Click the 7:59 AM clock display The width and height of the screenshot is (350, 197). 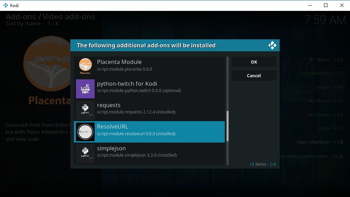click(x=325, y=20)
